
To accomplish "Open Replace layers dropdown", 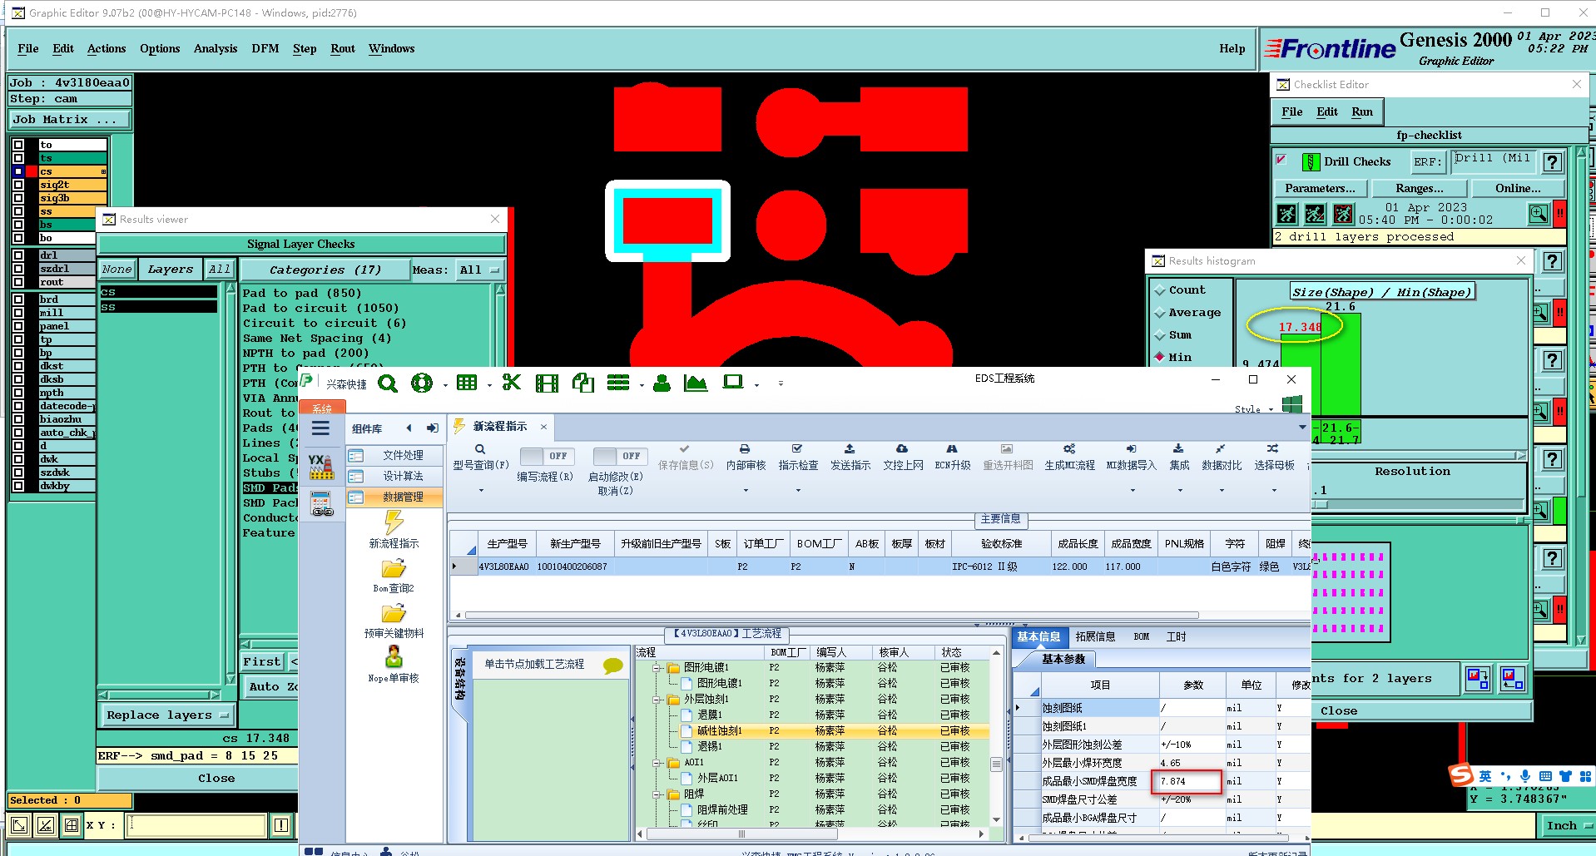I will pos(167,715).
